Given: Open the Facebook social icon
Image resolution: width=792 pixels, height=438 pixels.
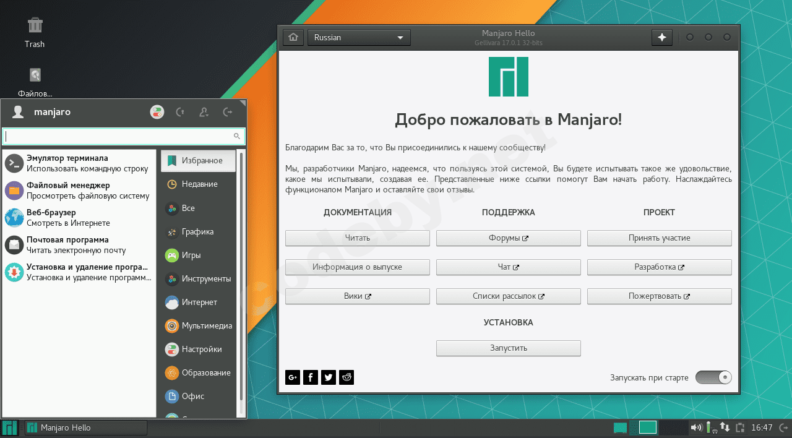Looking at the screenshot, I should point(311,377).
